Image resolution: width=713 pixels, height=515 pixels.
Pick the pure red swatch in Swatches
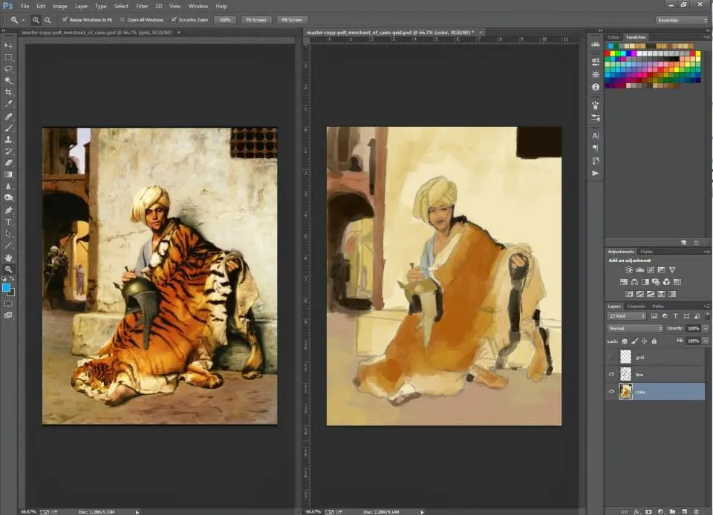tap(608, 53)
